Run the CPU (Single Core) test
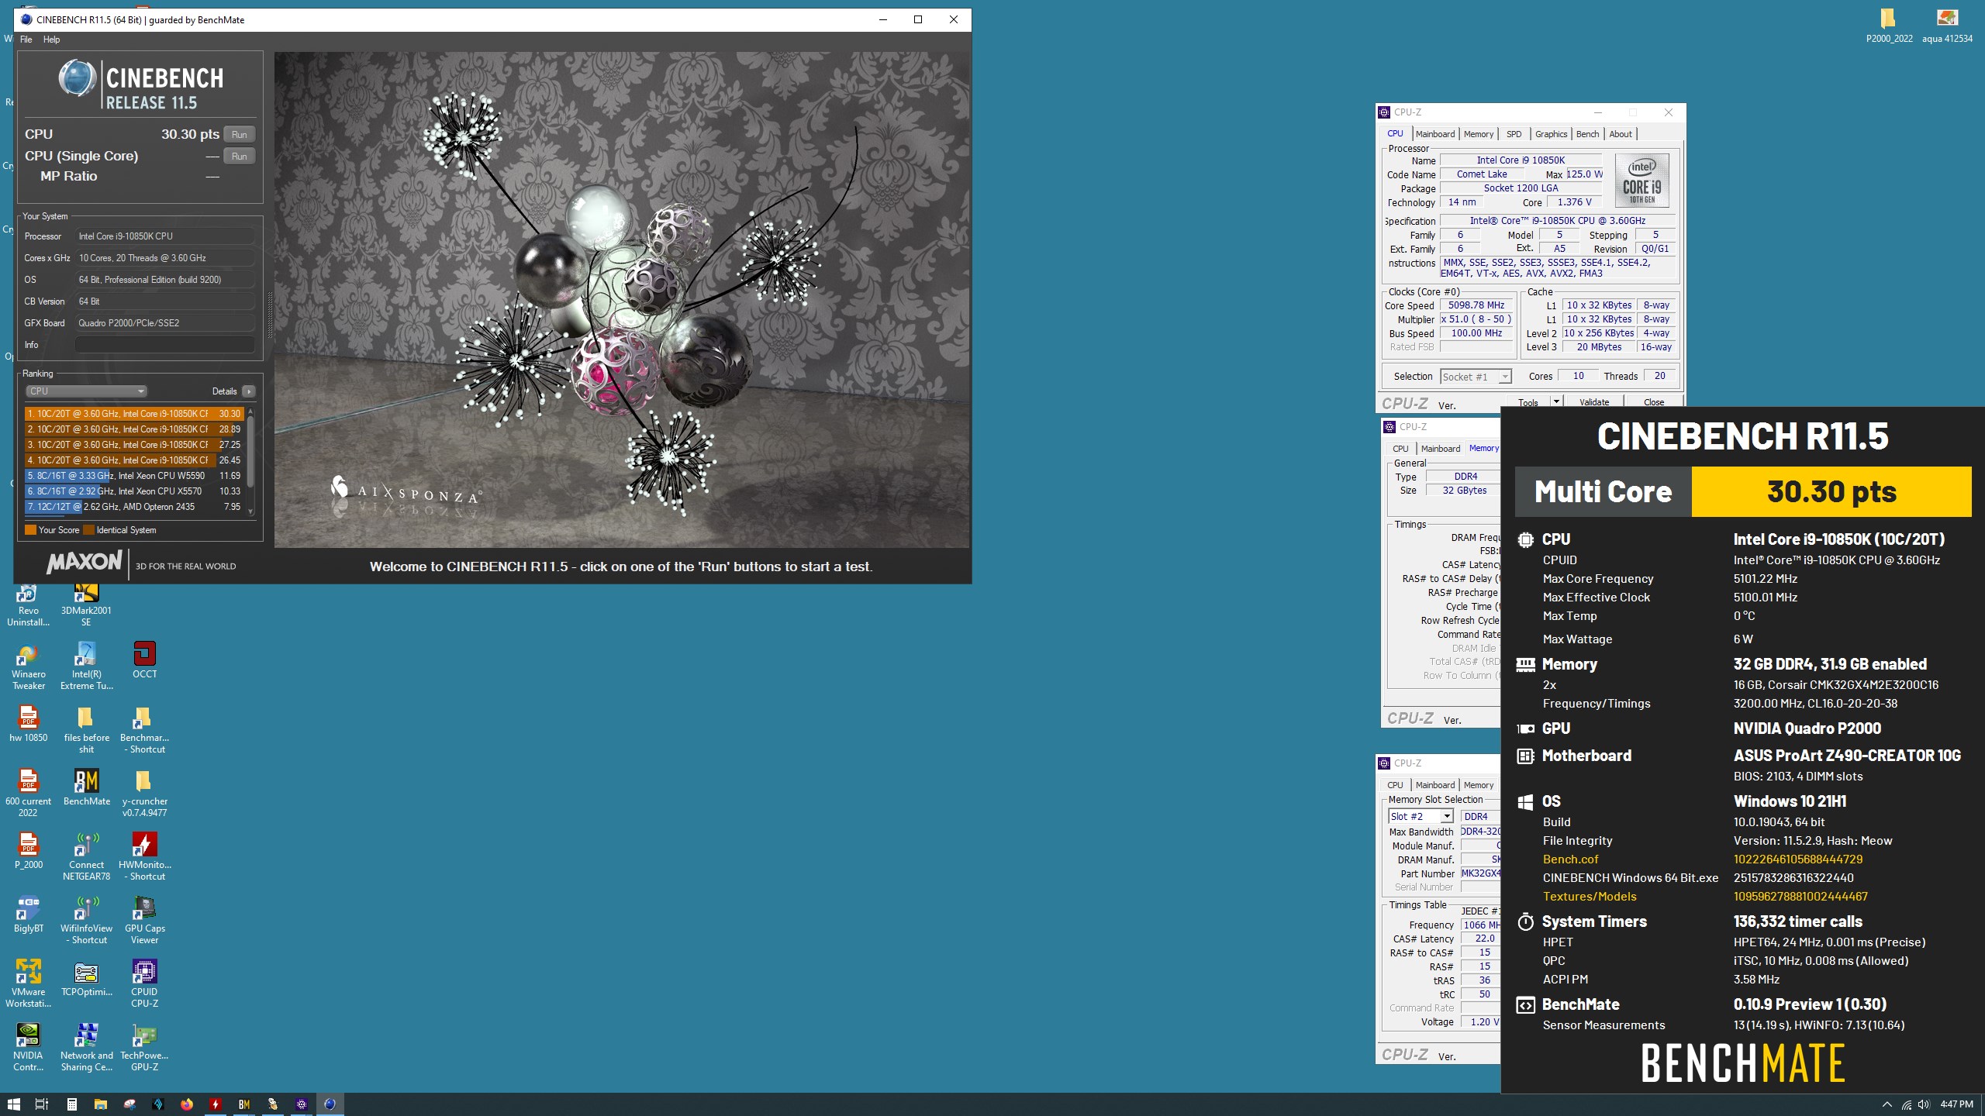 tap(239, 156)
